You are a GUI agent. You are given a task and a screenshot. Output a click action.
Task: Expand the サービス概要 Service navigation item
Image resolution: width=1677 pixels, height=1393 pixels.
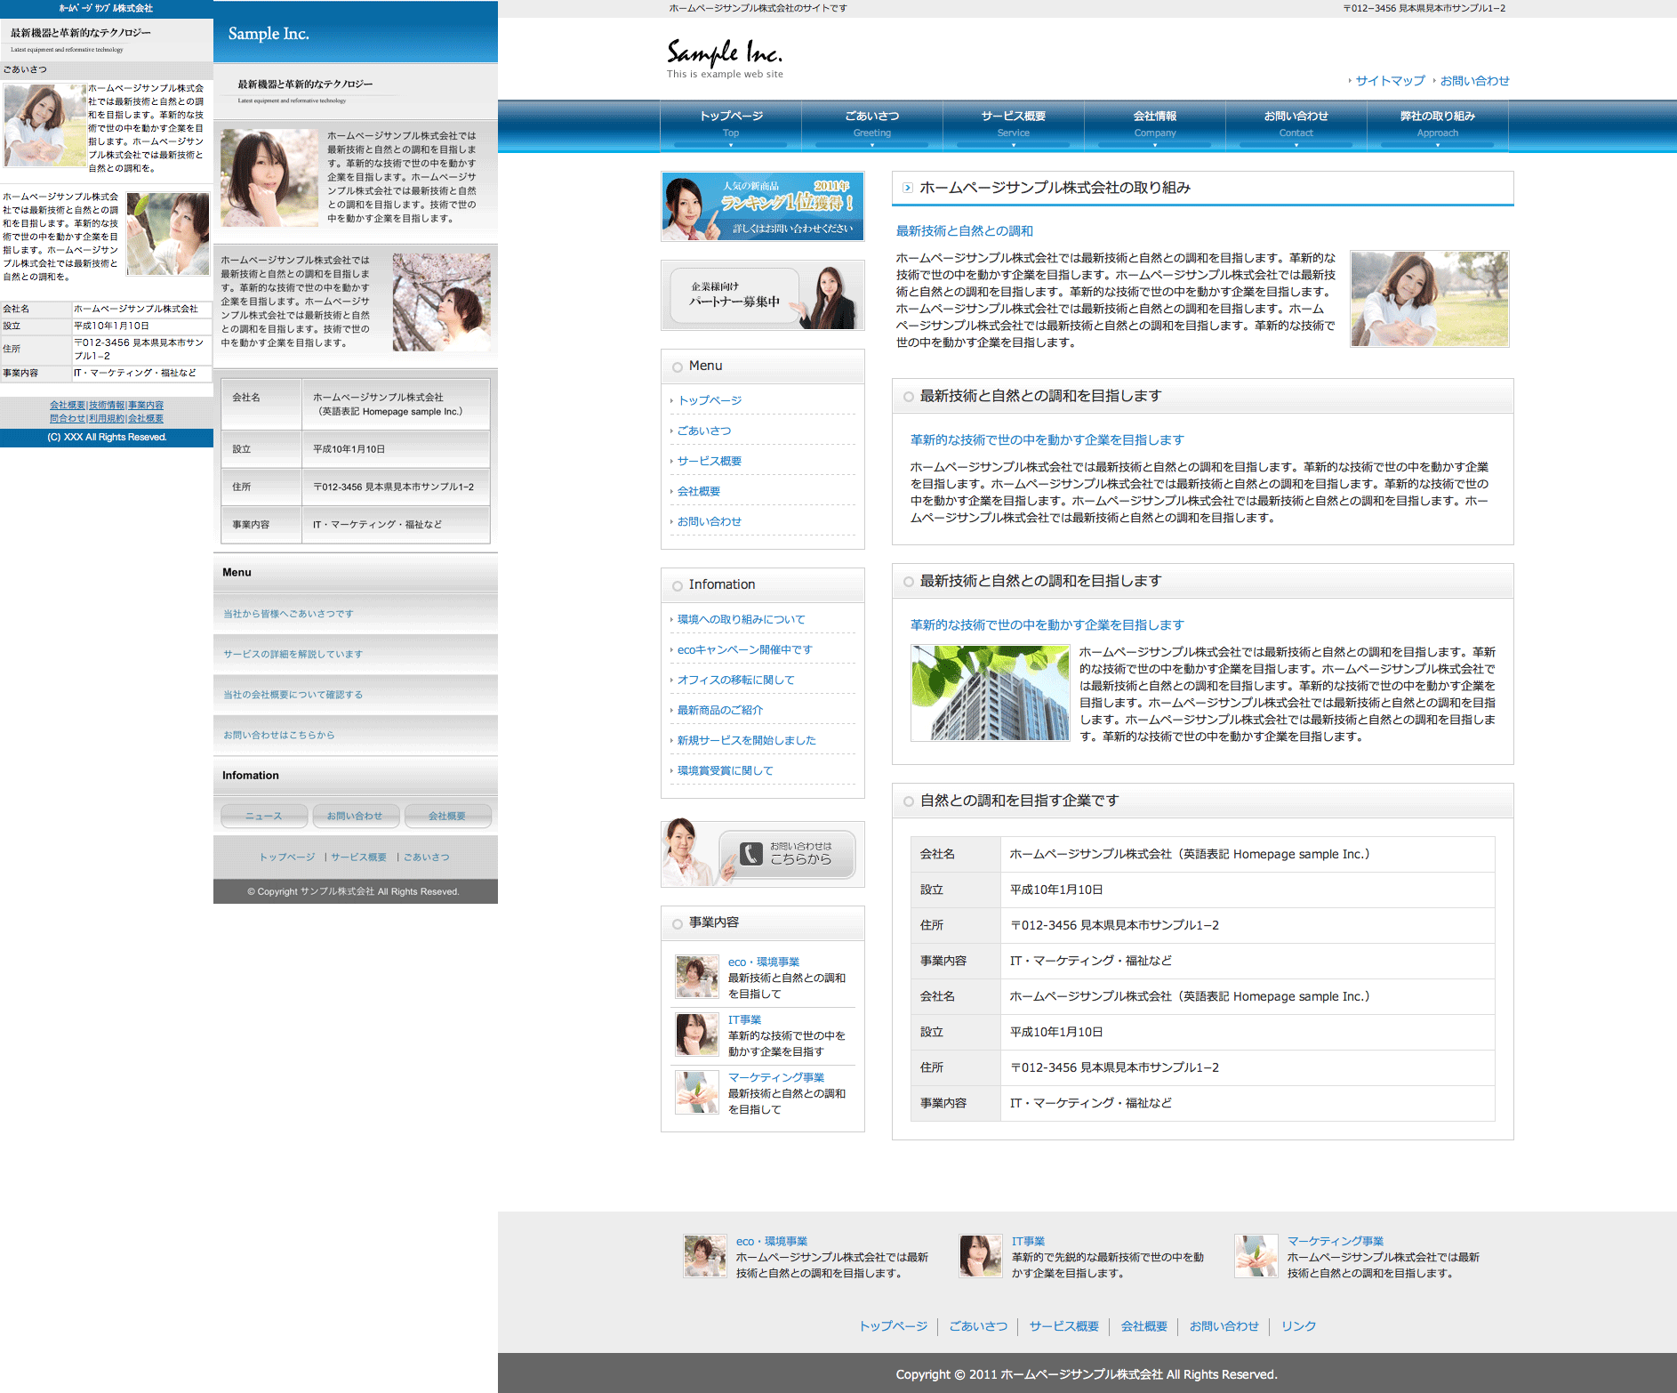1013,124
